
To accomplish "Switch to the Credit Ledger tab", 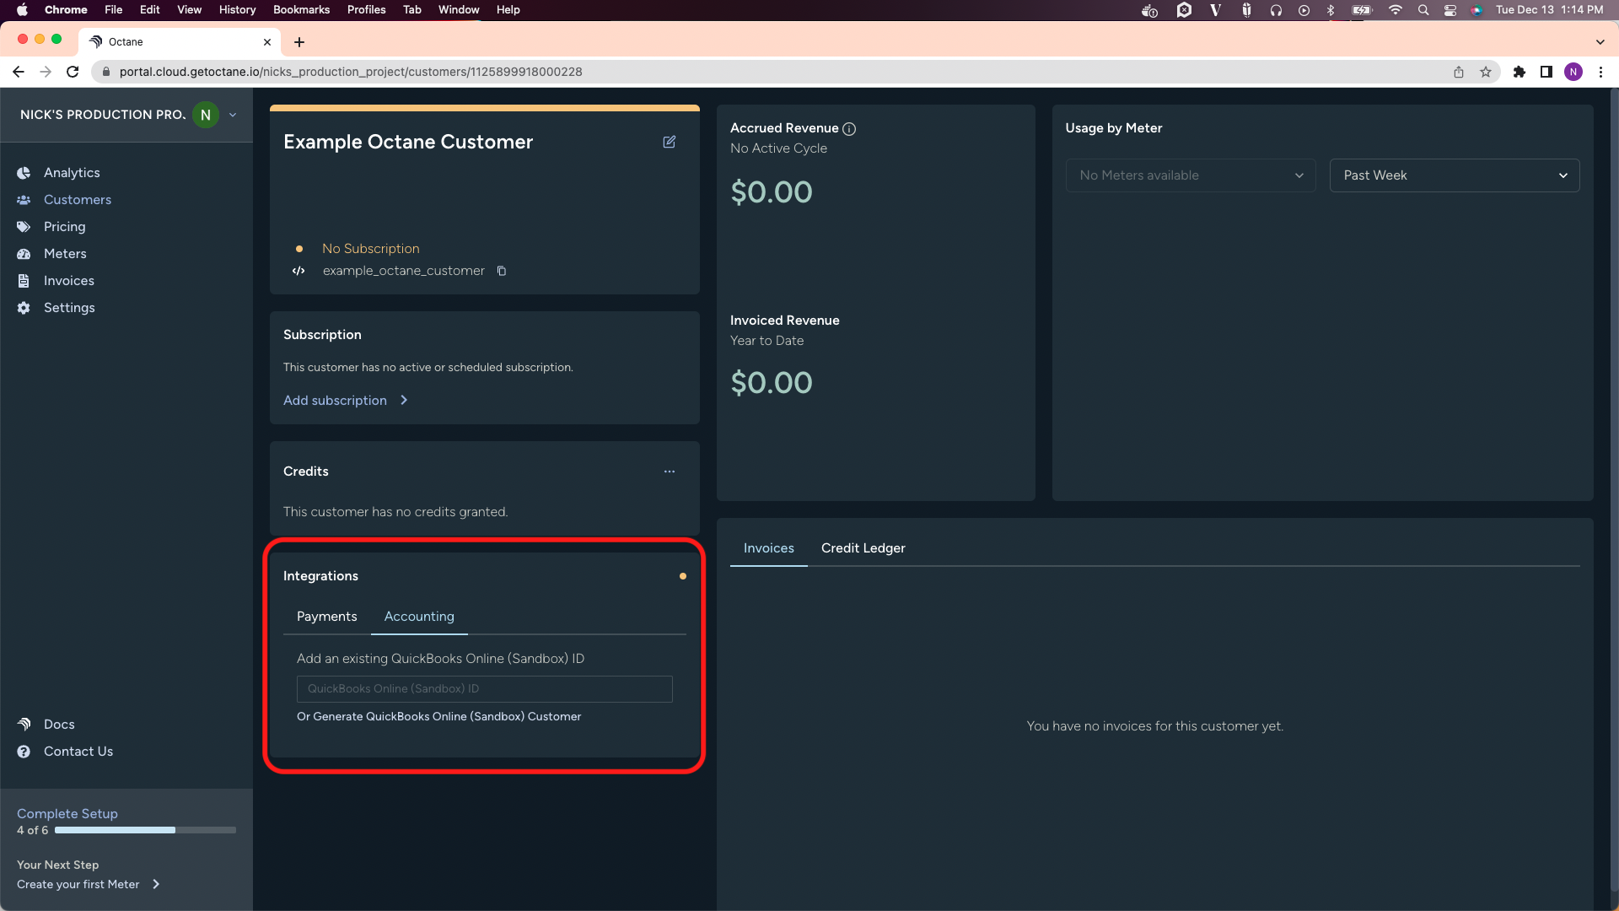I will click(x=863, y=548).
